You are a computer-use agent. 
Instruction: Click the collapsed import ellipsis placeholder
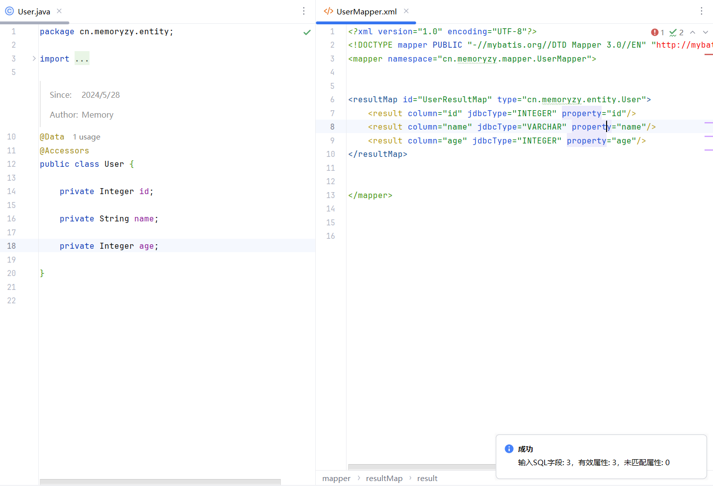tap(82, 59)
